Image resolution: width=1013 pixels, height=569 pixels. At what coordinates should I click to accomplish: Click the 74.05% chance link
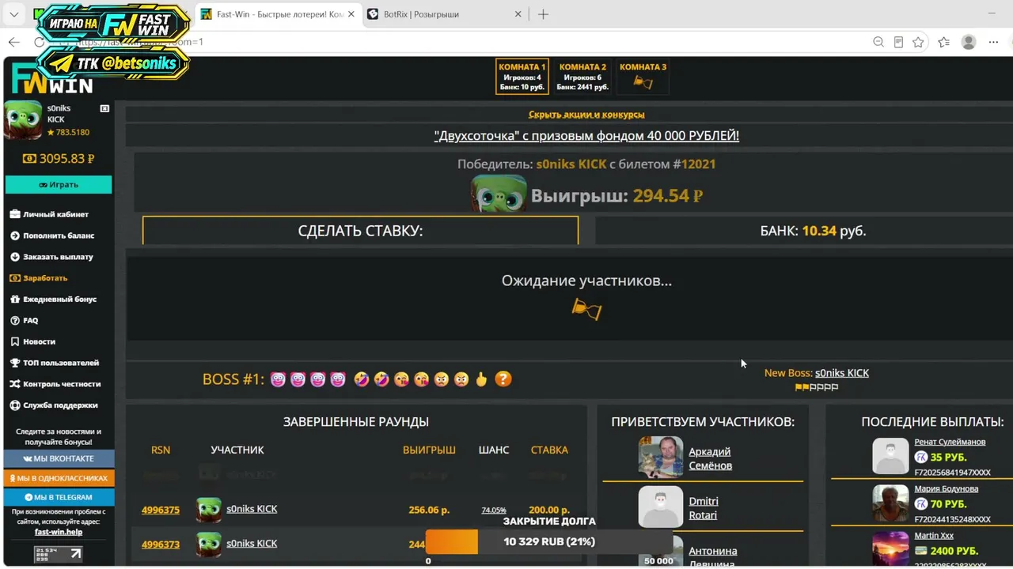point(494,511)
